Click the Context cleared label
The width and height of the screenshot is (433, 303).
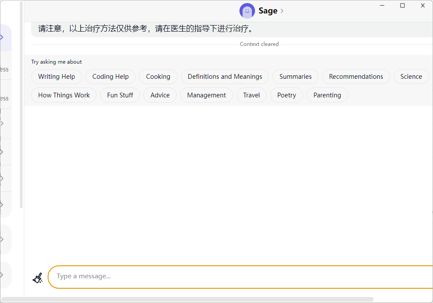(259, 44)
